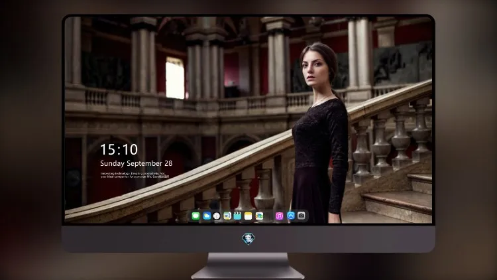Open the green Messages app in dock

(195, 216)
